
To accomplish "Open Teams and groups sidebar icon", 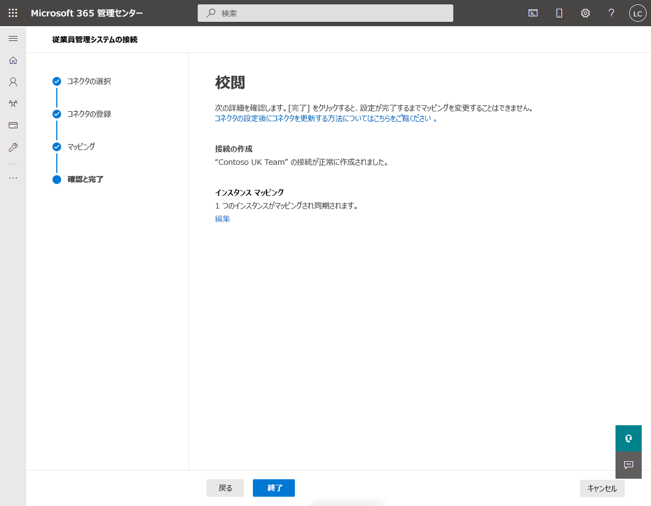I will pyautogui.click(x=13, y=103).
